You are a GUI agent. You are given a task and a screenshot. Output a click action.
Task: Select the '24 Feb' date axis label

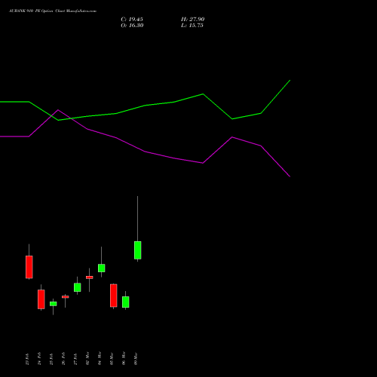pos(39,359)
